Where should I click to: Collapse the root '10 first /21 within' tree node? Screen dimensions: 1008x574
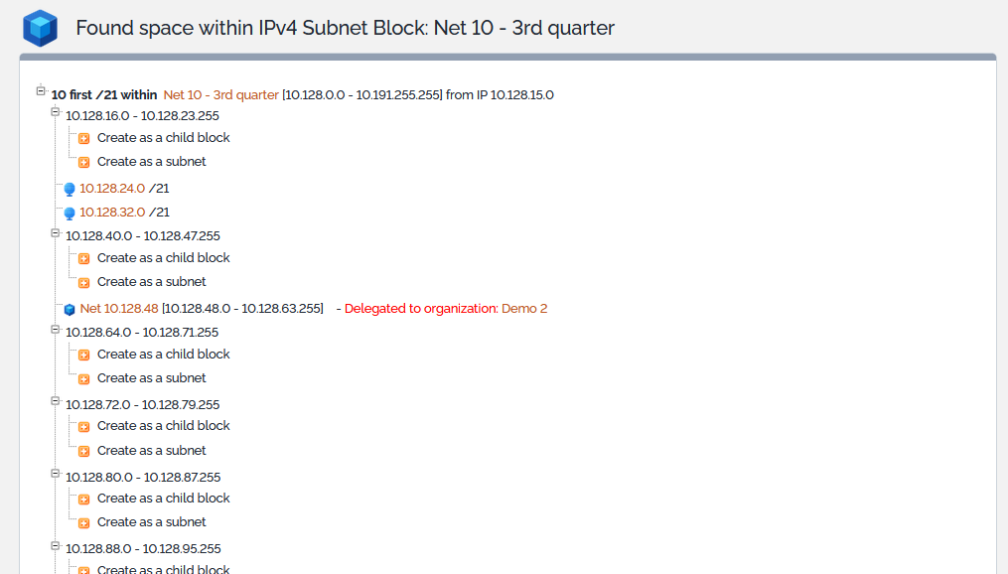(41, 91)
